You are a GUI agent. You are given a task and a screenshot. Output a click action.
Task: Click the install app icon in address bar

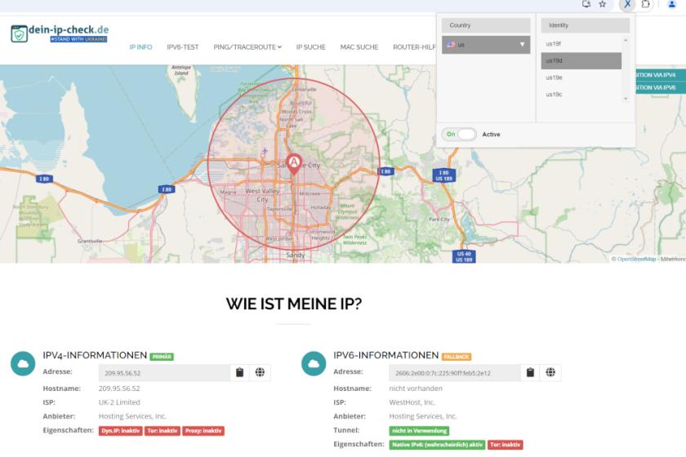[x=586, y=4]
